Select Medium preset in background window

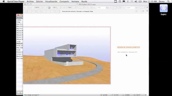pos(20,43)
